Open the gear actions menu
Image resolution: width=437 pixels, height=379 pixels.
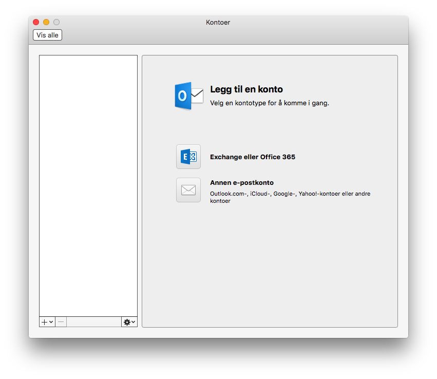(129, 322)
